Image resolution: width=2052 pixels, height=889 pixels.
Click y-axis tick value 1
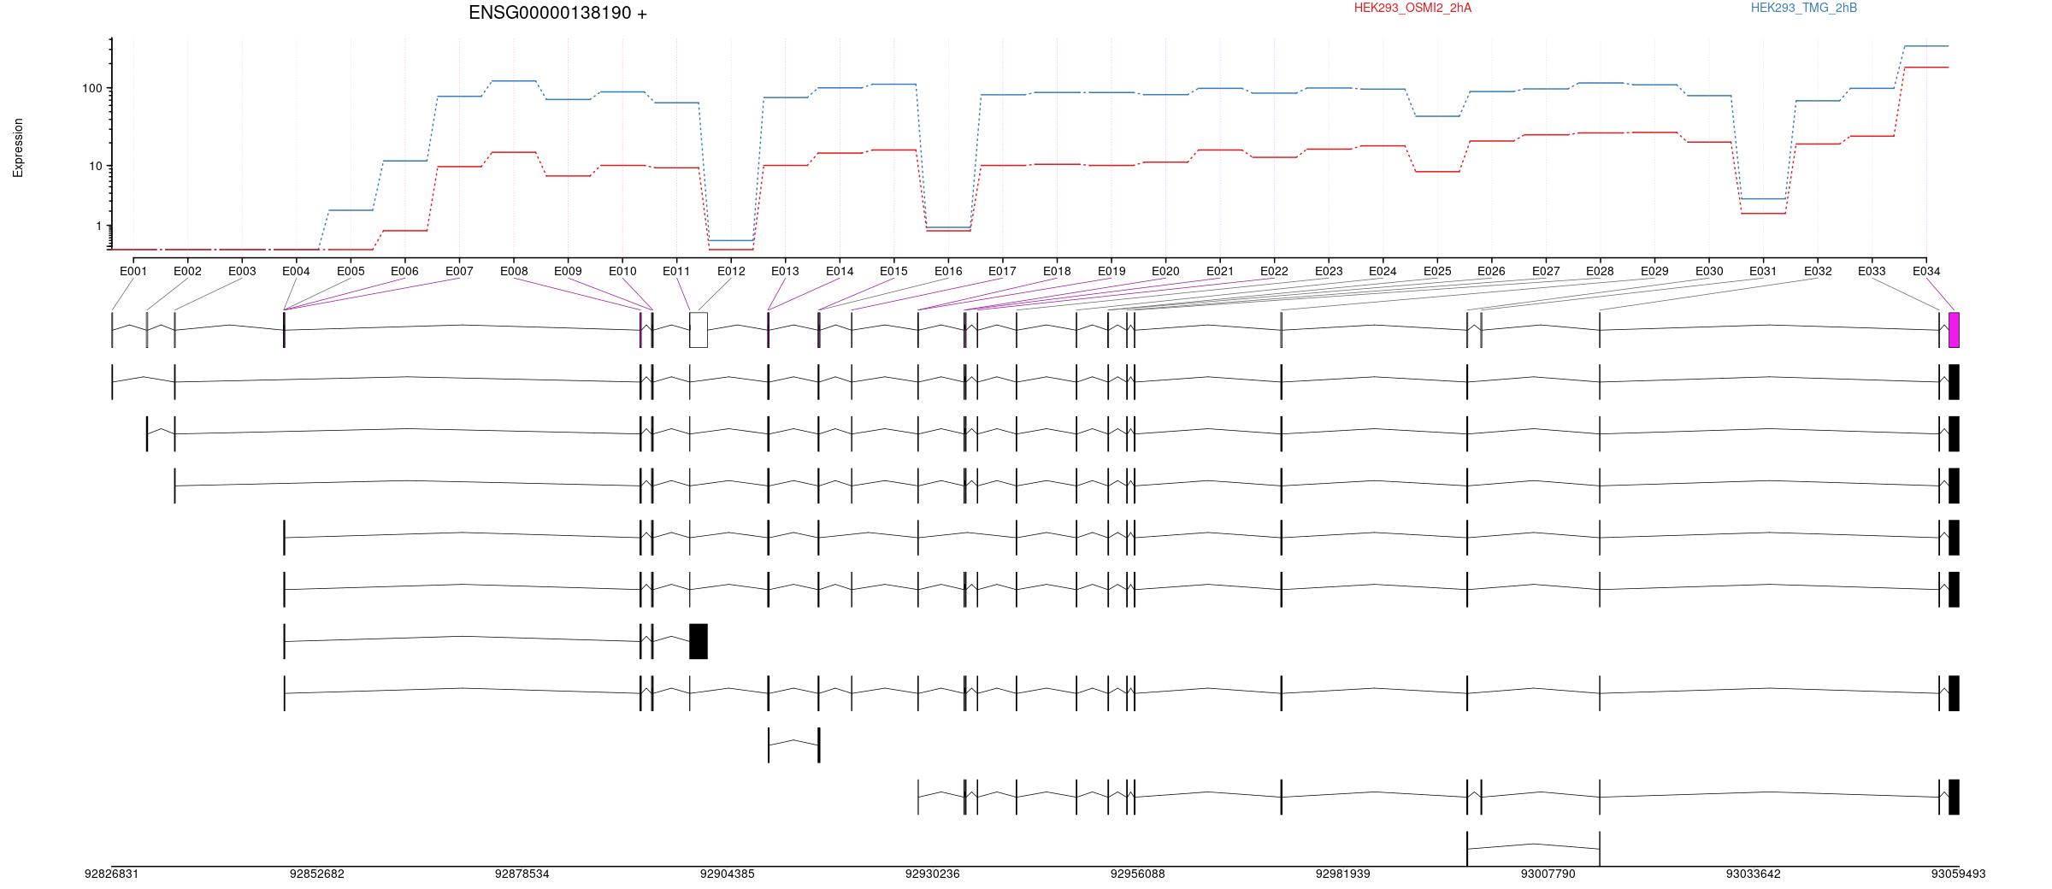98,227
